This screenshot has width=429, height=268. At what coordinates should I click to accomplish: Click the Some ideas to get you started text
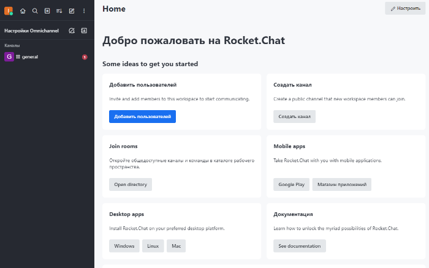pyautogui.click(x=150, y=64)
